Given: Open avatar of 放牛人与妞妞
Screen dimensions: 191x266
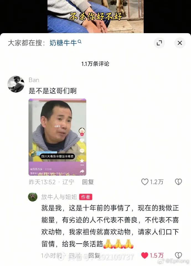Looking at the screenshot, I should tap(33, 197).
